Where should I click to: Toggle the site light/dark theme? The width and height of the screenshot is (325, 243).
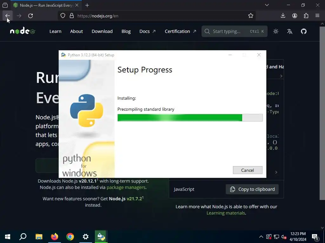click(x=276, y=31)
